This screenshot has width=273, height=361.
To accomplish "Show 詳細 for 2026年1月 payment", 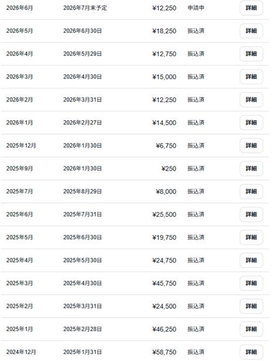I will tap(251, 122).
